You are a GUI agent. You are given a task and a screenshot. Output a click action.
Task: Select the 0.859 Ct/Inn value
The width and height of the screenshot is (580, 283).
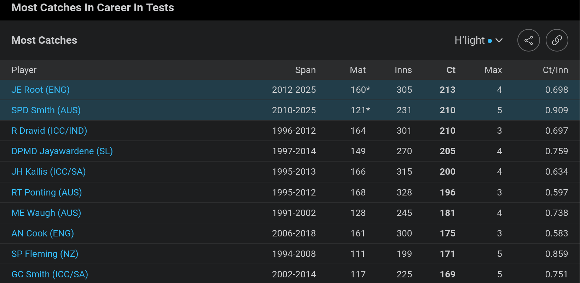coord(557,254)
